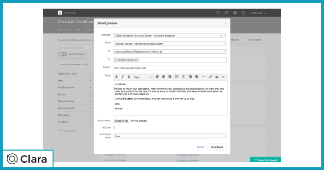
Task: Expand the Responsibility filter
Action: click(x=75, y=101)
